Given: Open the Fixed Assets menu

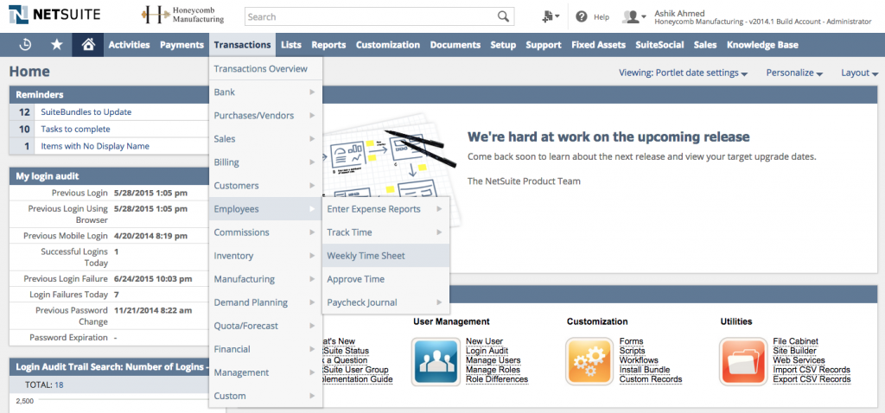Looking at the screenshot, I should click(598, 45).
